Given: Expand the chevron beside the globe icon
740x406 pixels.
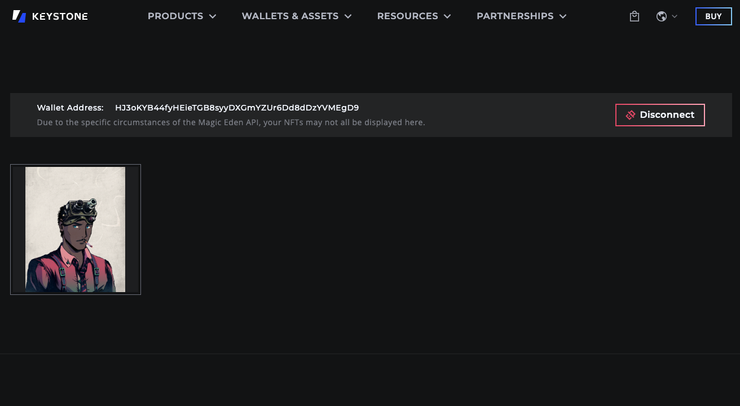Looking at the screenshot, I should tap(675, 16).
